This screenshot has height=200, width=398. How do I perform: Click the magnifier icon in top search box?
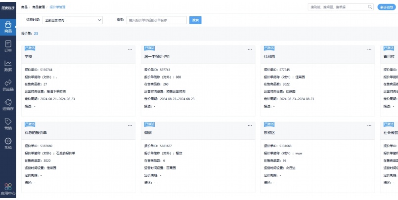click(x=369, y=7)
